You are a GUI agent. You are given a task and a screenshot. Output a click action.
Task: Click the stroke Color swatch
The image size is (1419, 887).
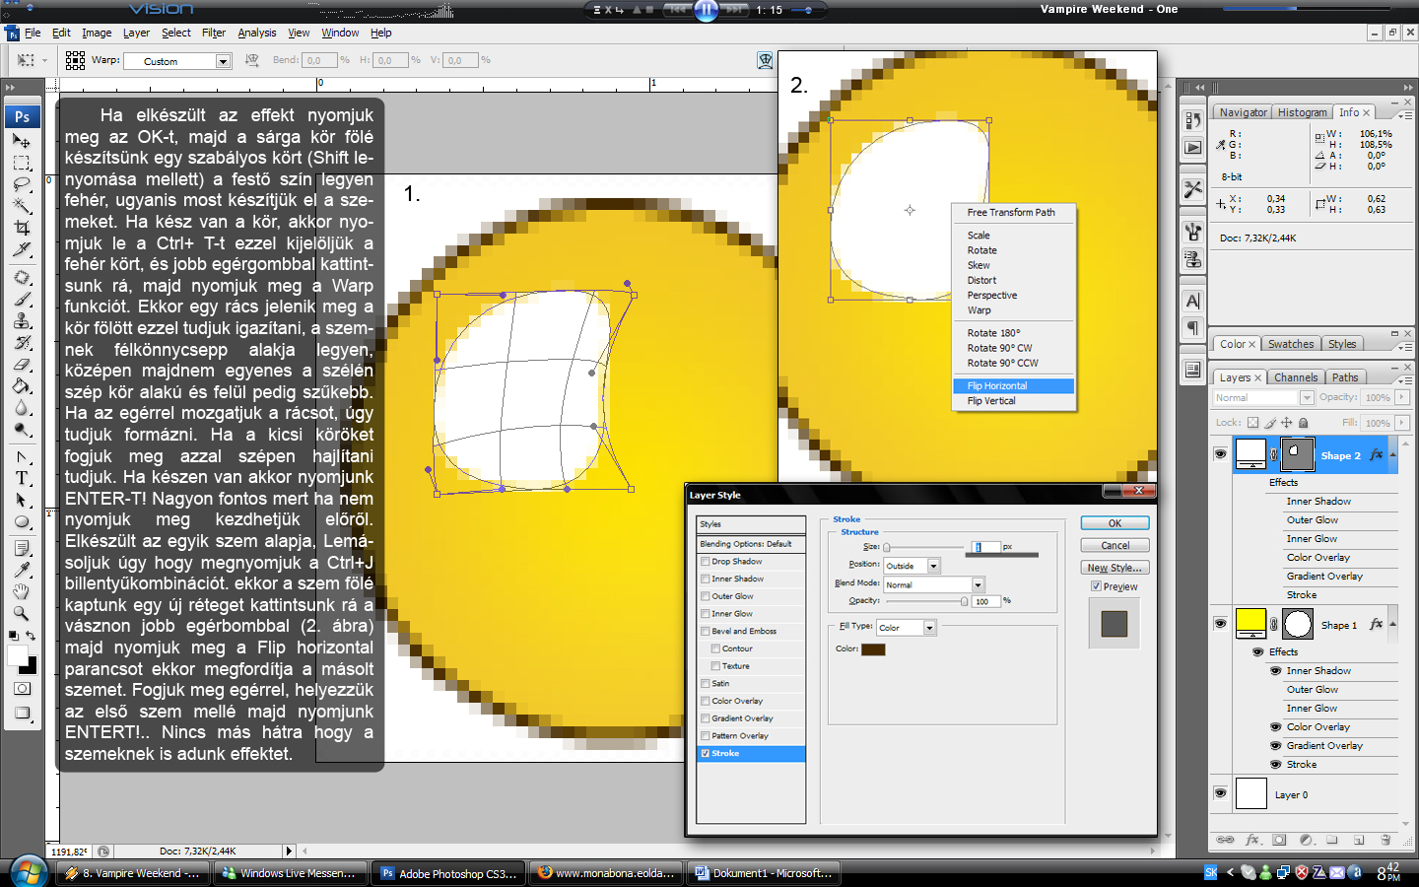[873, 649]
